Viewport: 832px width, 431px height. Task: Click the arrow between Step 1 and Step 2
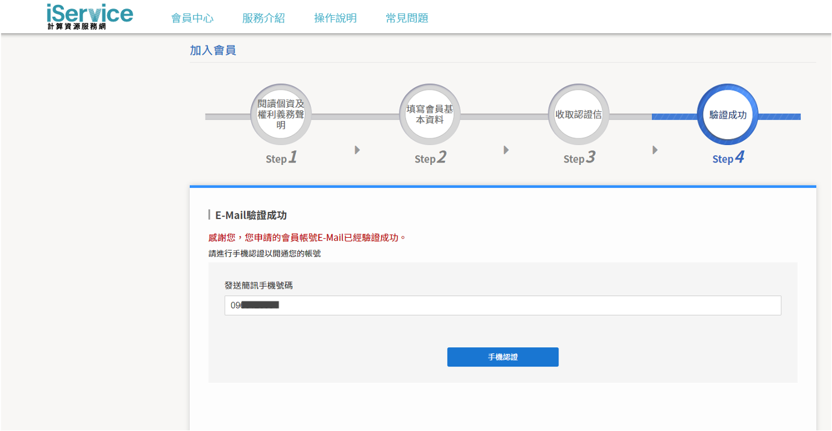coord(357,150)
